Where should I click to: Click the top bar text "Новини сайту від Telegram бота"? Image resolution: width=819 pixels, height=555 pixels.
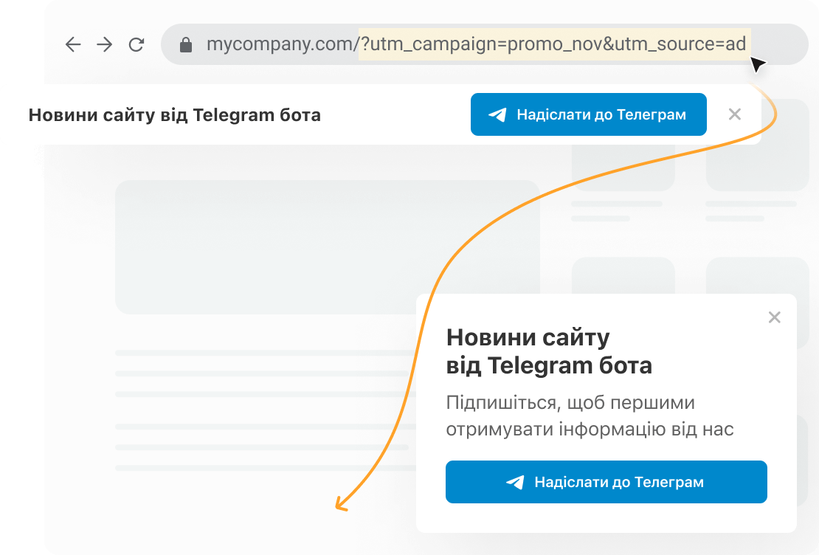pos(174,114)
